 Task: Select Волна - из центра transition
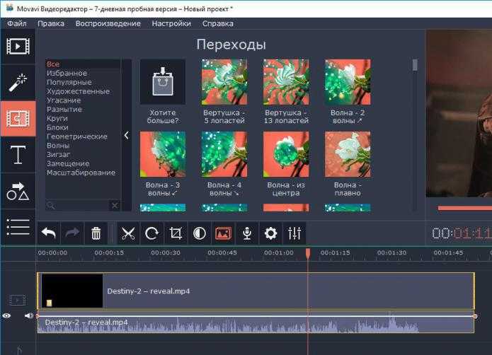coord(286,154)
